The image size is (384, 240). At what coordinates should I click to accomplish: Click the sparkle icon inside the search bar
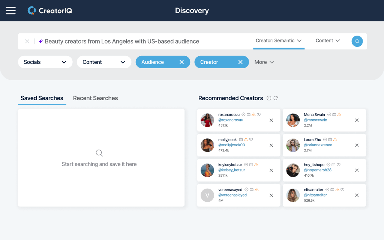tap(40, 41)
